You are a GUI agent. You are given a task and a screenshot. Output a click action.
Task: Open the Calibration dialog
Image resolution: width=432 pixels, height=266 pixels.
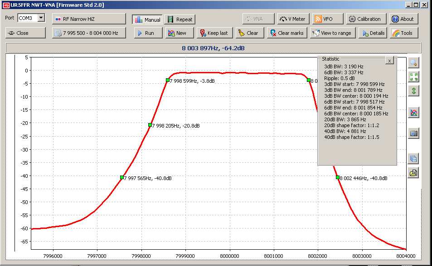click(x=366, y=19)
